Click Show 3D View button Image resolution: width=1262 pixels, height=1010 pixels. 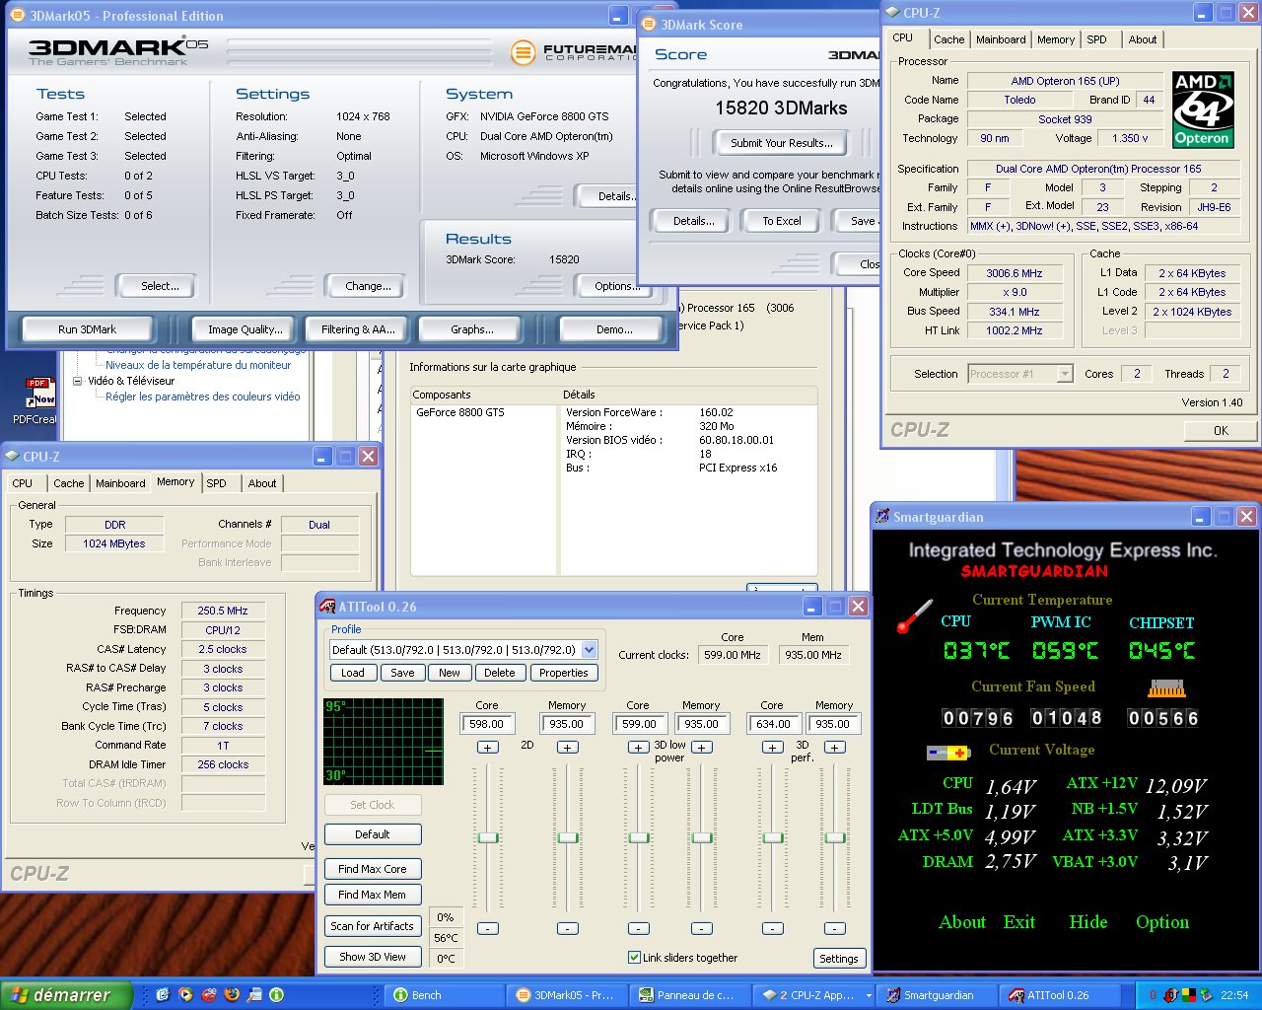point(373,957)
